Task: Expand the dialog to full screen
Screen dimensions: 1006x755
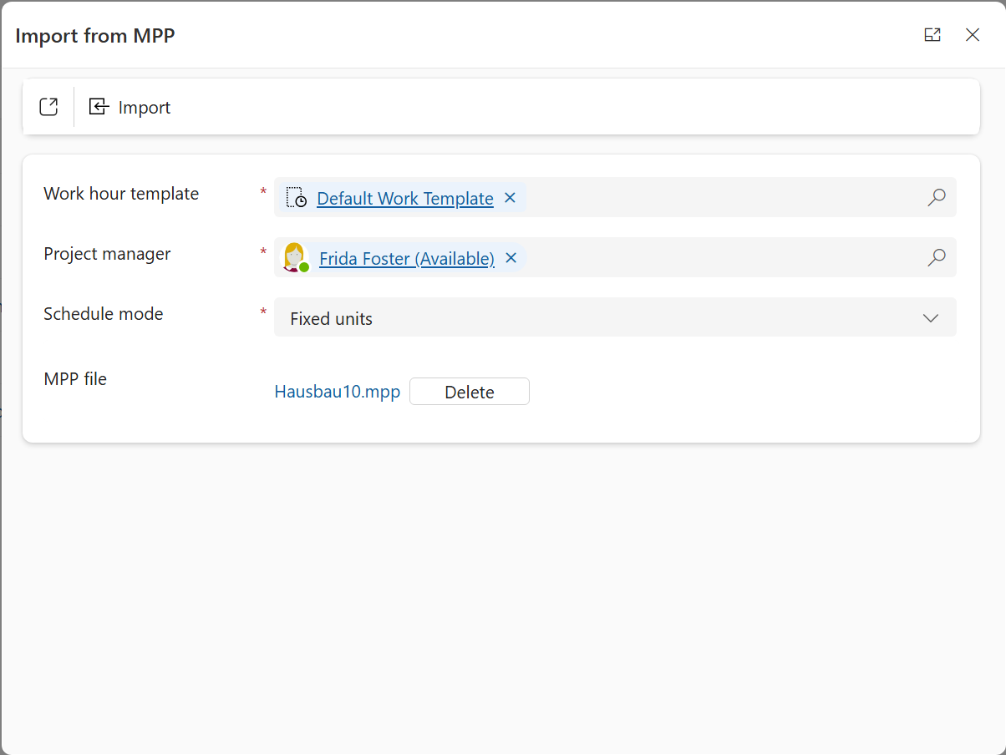Action: (x=932, y=35)
